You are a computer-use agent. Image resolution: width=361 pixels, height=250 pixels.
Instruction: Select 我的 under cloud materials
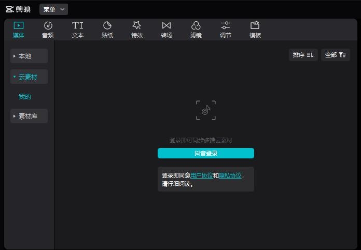pyautogui.click(x=25, y=97)
